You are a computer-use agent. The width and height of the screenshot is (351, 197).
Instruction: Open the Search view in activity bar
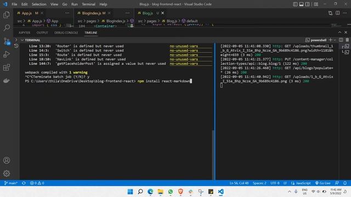coord(7,28)
